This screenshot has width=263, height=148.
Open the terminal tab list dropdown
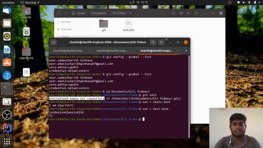186,51
